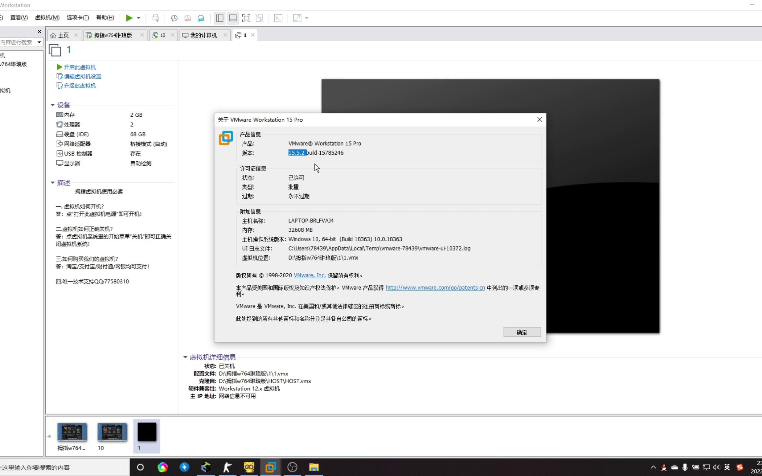Switch to the 我的计算机 tab

coord(203,35)
